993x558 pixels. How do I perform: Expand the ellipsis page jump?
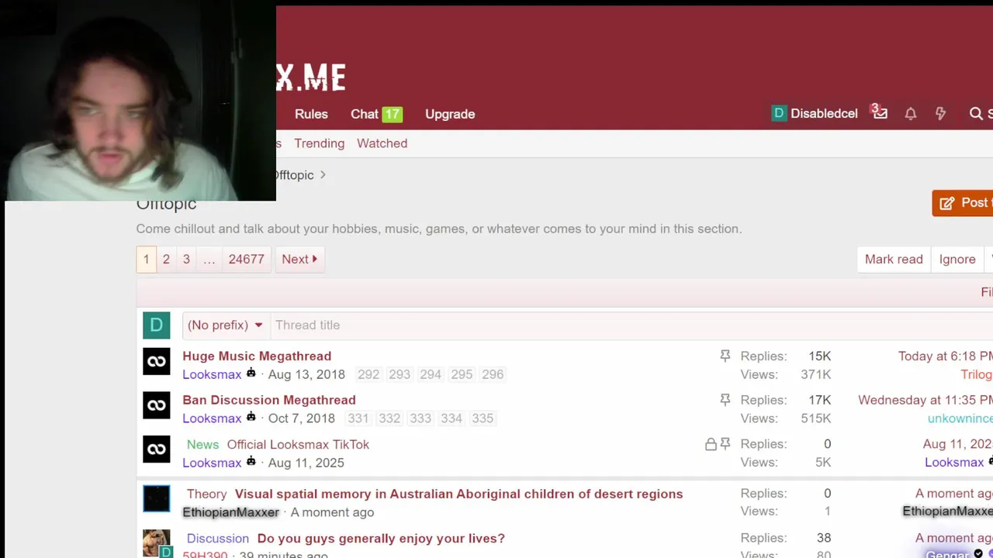(x=209, y=259)
